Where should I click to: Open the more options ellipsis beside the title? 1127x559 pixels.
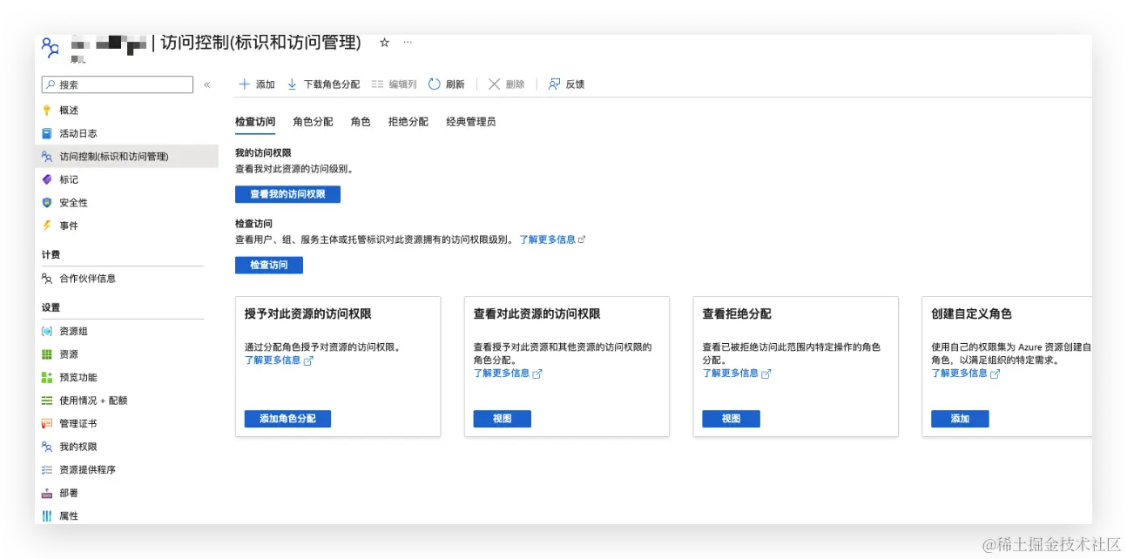click(408, 43)
